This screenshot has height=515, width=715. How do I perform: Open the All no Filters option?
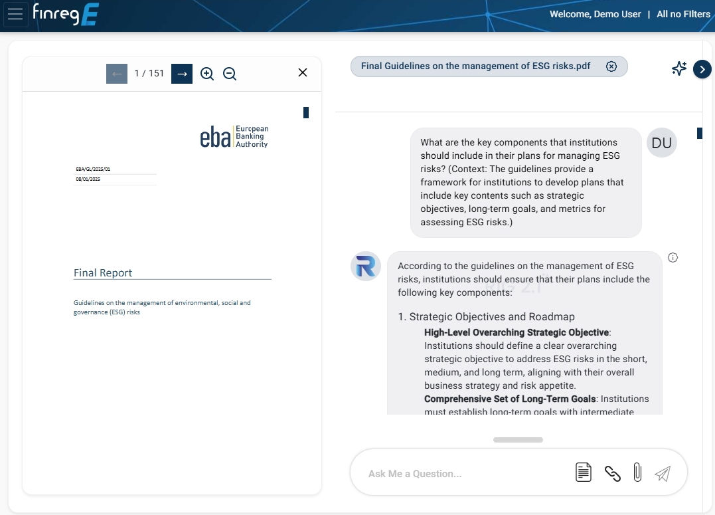(683, 14)
